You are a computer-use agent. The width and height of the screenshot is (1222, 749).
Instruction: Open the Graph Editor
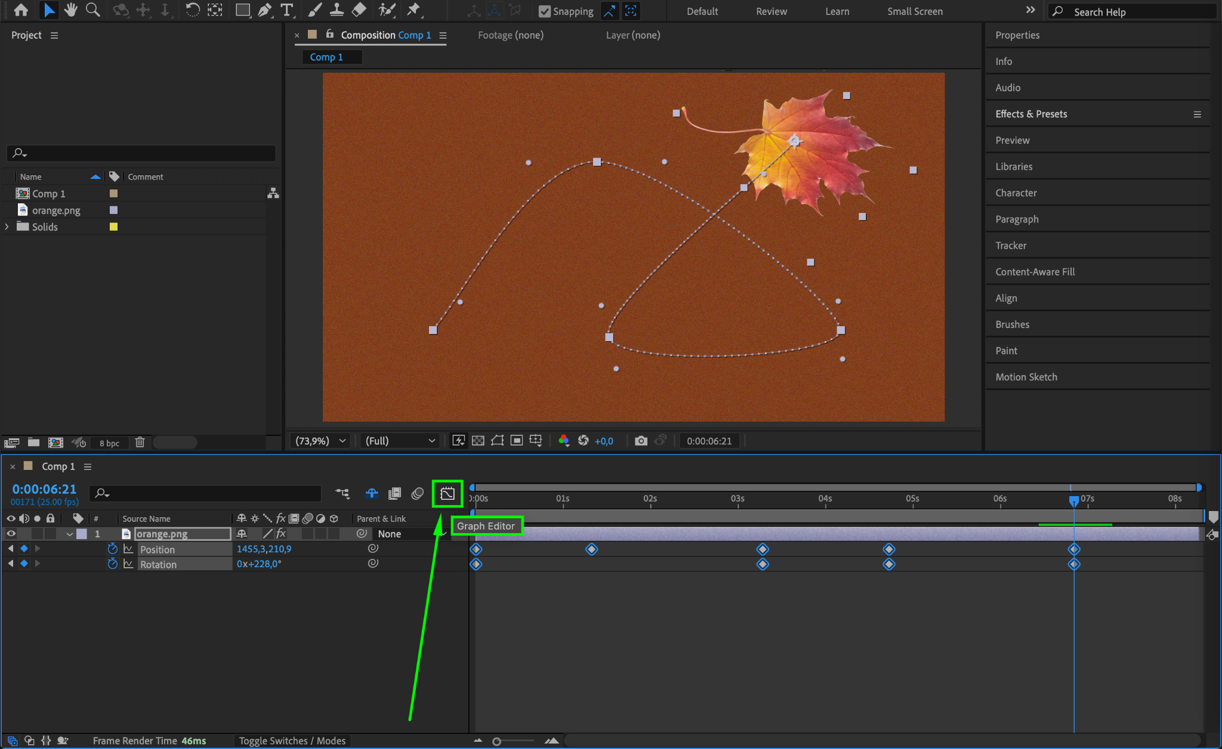(447, 494)
